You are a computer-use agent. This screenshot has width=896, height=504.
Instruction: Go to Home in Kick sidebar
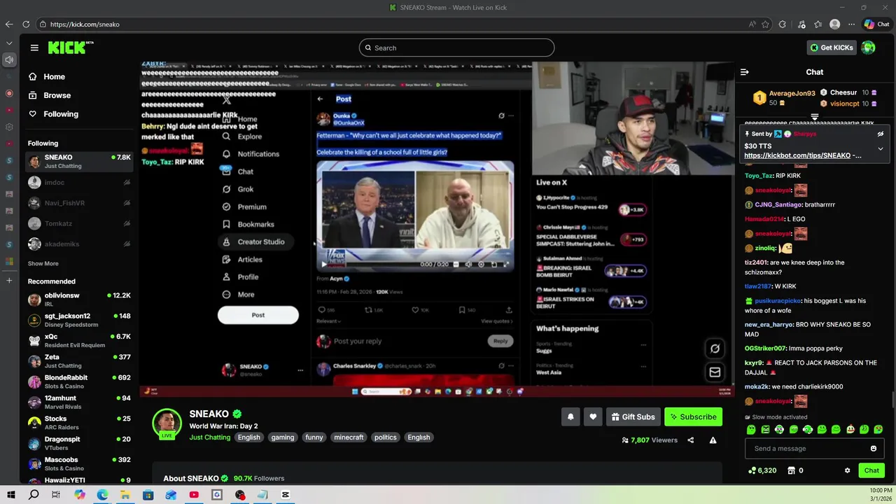pyautogui.click(x=48, y=77)
